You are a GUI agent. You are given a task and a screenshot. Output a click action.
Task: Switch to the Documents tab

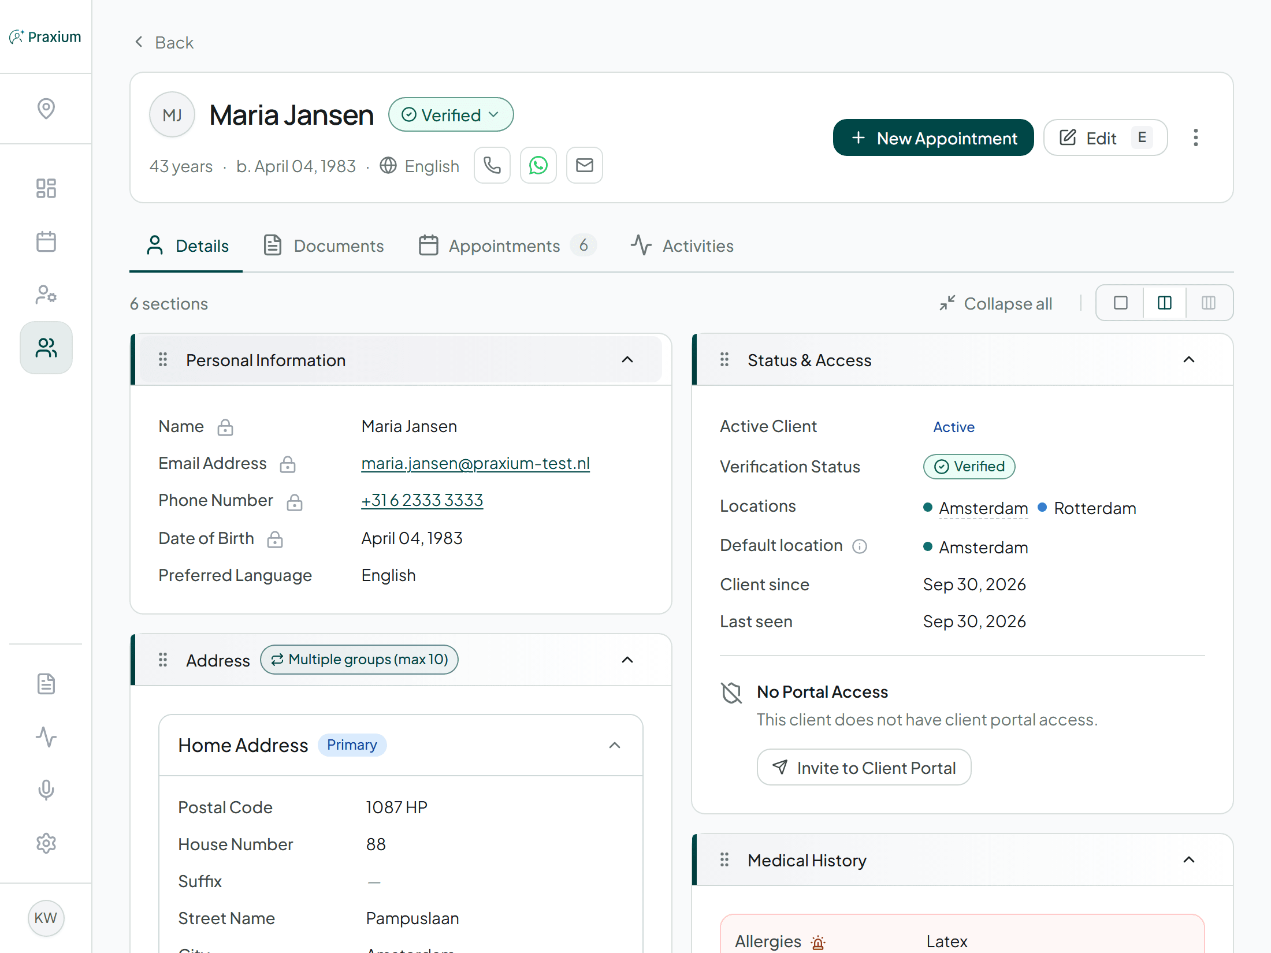[x=324, y=245]
